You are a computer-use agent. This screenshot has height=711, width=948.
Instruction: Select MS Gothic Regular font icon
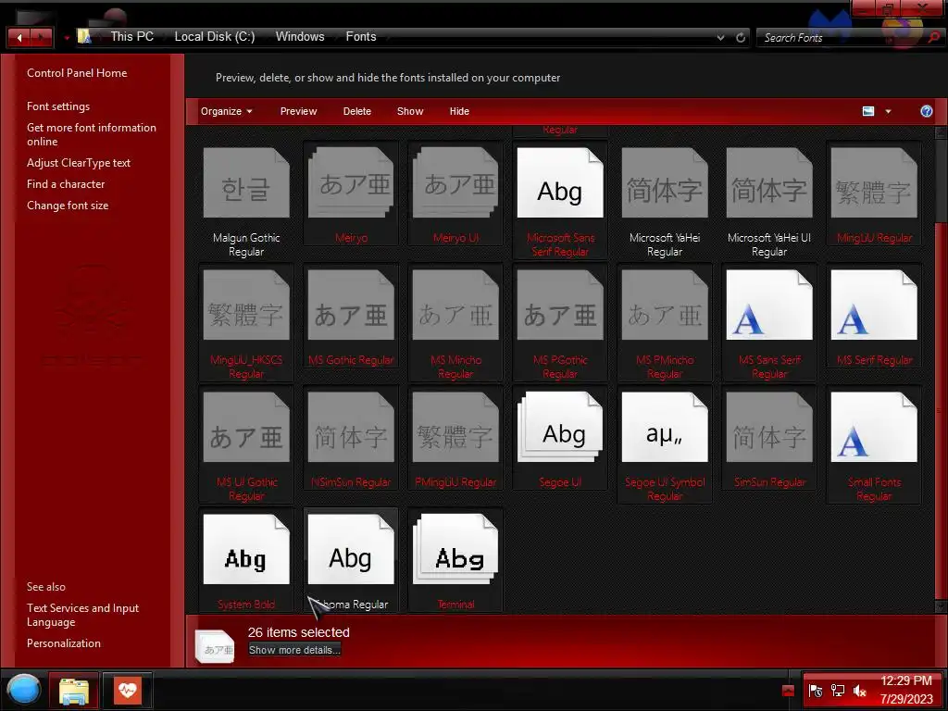pos(351,306)
